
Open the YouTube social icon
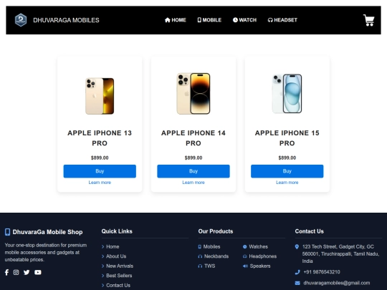(38, 272)
